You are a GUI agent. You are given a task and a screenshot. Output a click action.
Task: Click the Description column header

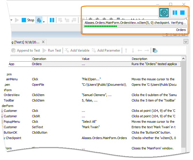coord(156,59)
